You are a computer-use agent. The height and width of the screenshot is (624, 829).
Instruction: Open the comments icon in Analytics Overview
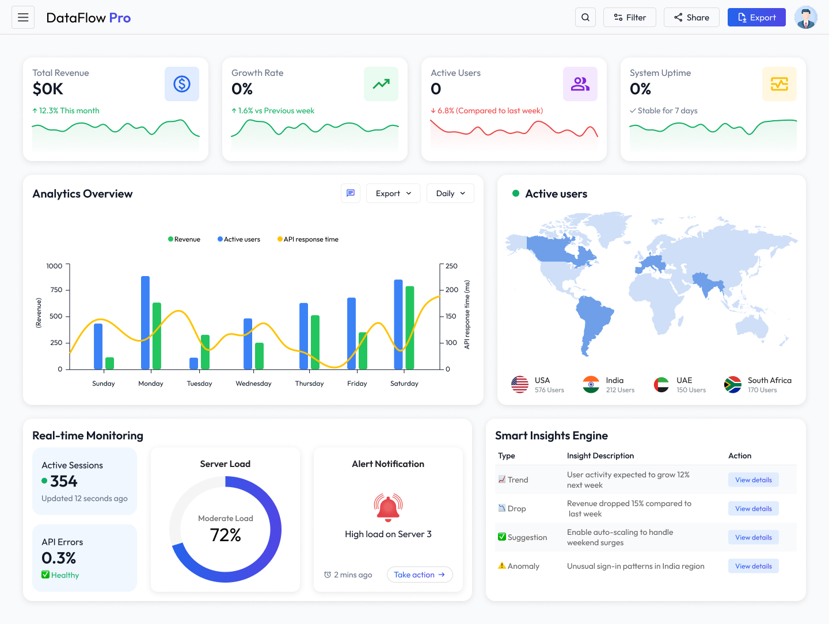(x=351, y=193)
